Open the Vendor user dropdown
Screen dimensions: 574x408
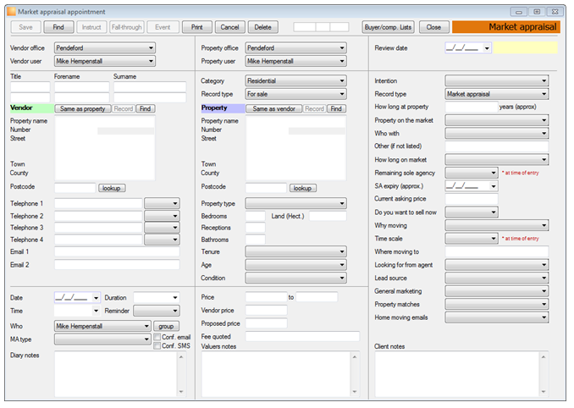(105, 61)
